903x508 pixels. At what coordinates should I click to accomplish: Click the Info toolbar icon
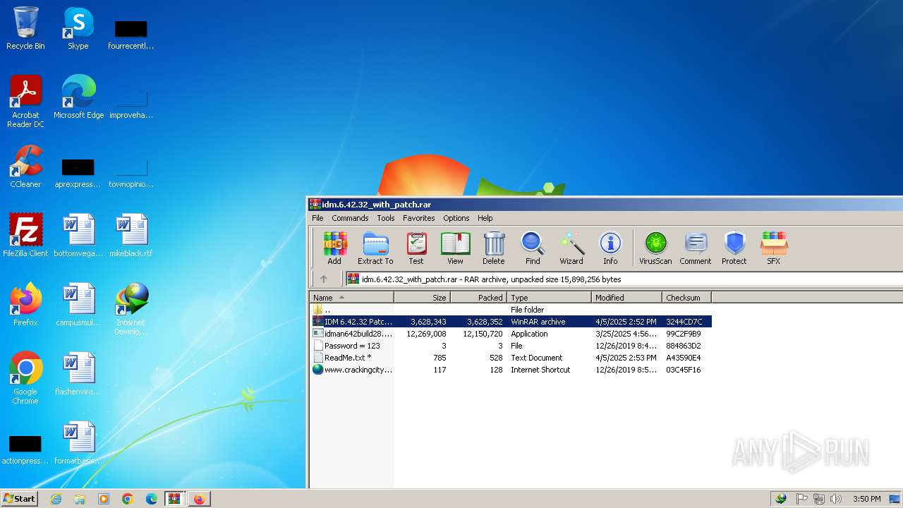[610, 248]
